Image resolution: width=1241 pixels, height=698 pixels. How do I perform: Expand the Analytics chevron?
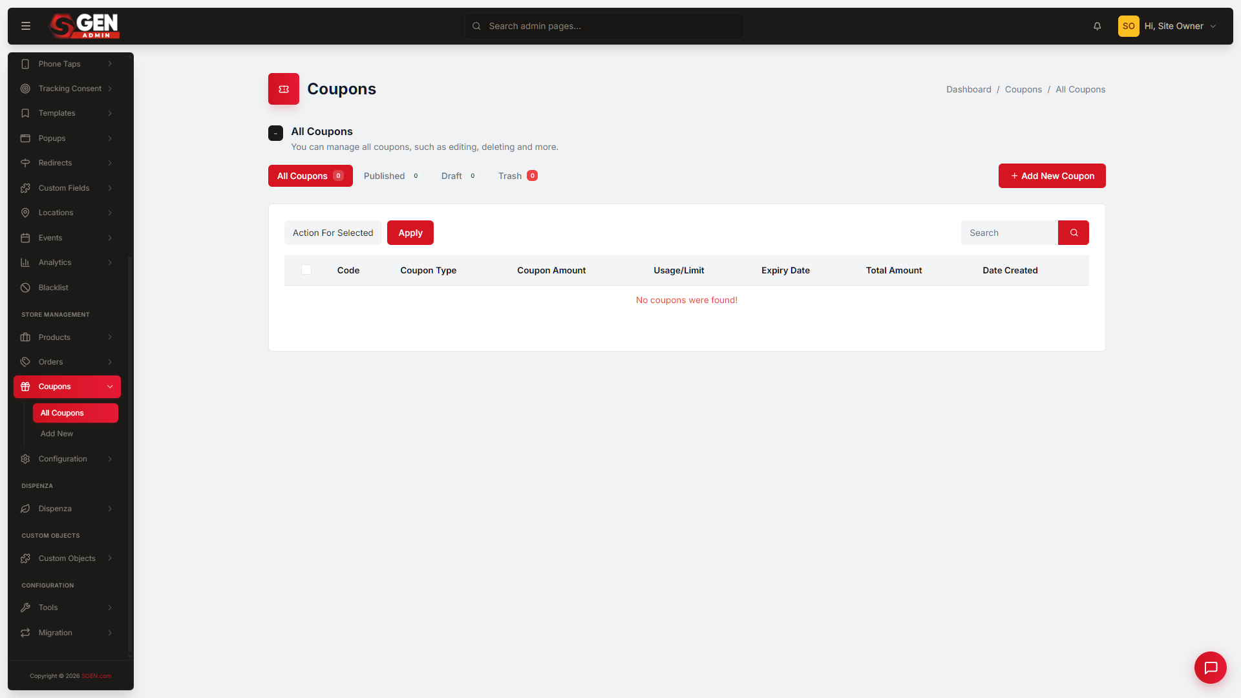coord(110,262)
